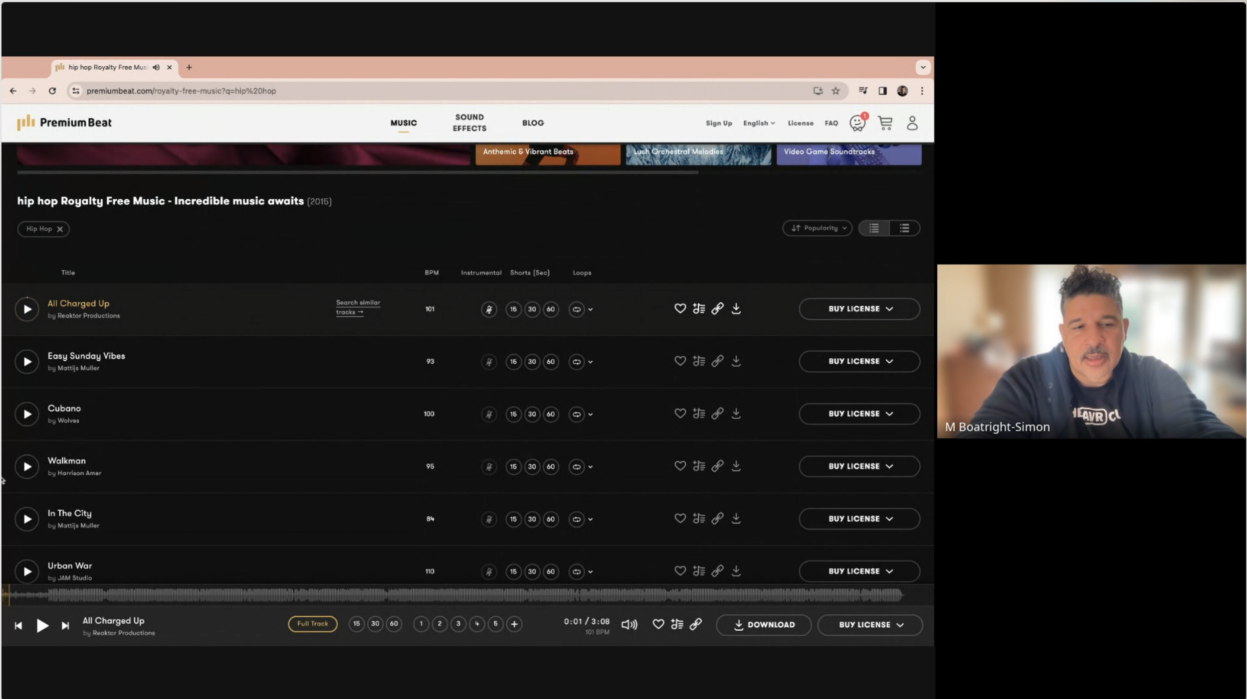Image resolution: width=1247 pixels, height=699 pixels.
Task: Download the Cubano track preview
Action: point(736,414)
